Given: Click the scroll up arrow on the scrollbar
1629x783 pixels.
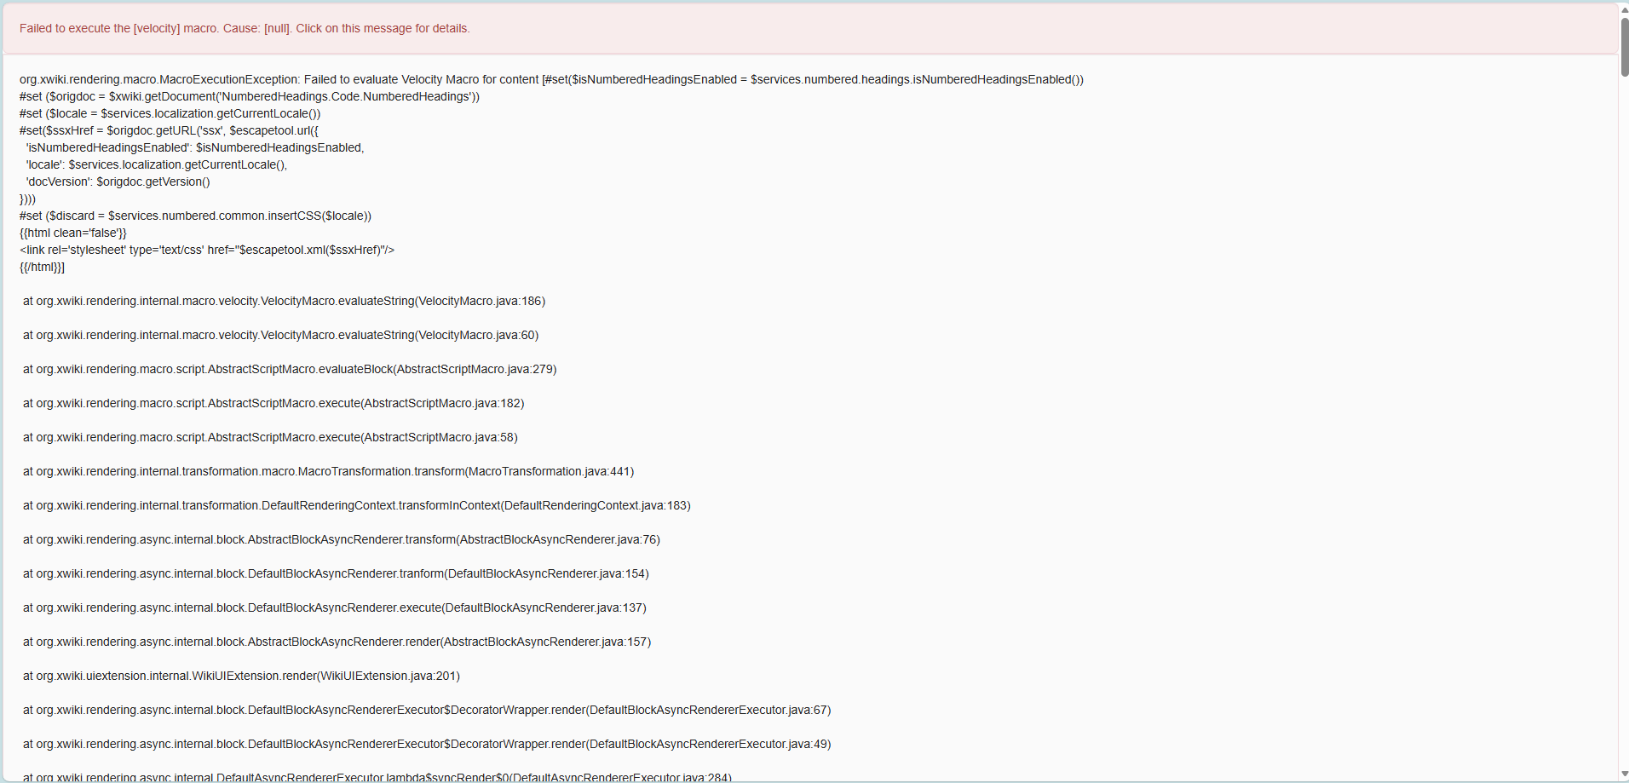Looking at the screenshot, I should (x=1624, y=9).
